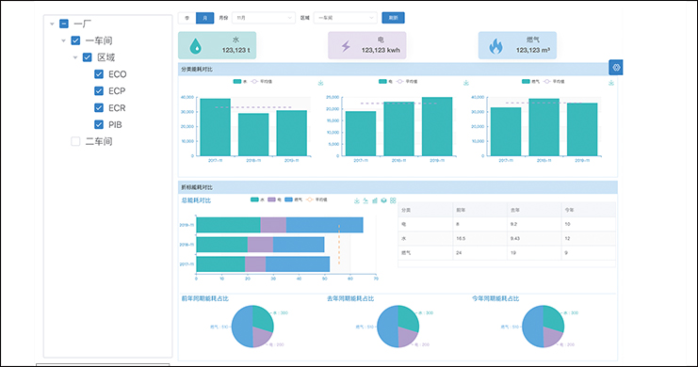
Task: Open the month dropdown showing 11月
Action: [x=264, y=18]
